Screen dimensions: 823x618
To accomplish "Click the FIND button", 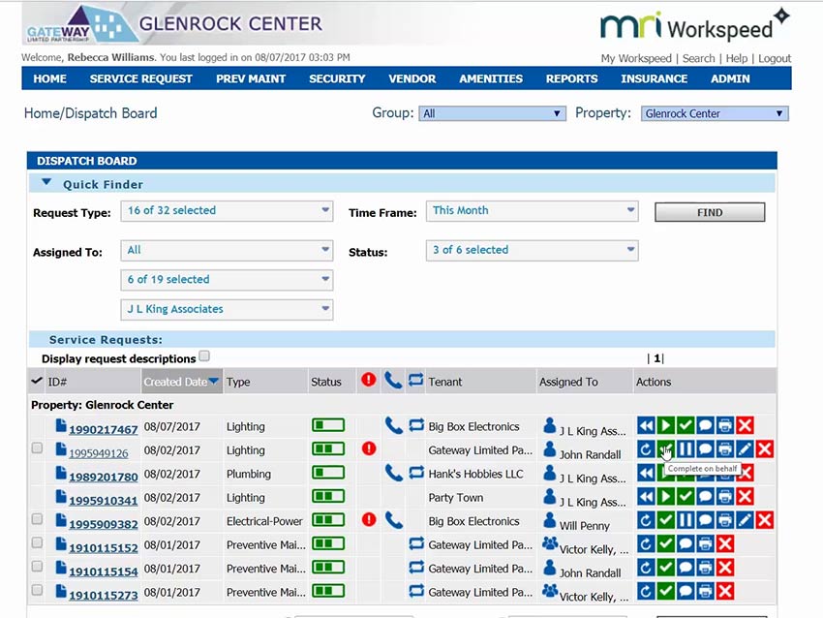I will pos(710,212).
